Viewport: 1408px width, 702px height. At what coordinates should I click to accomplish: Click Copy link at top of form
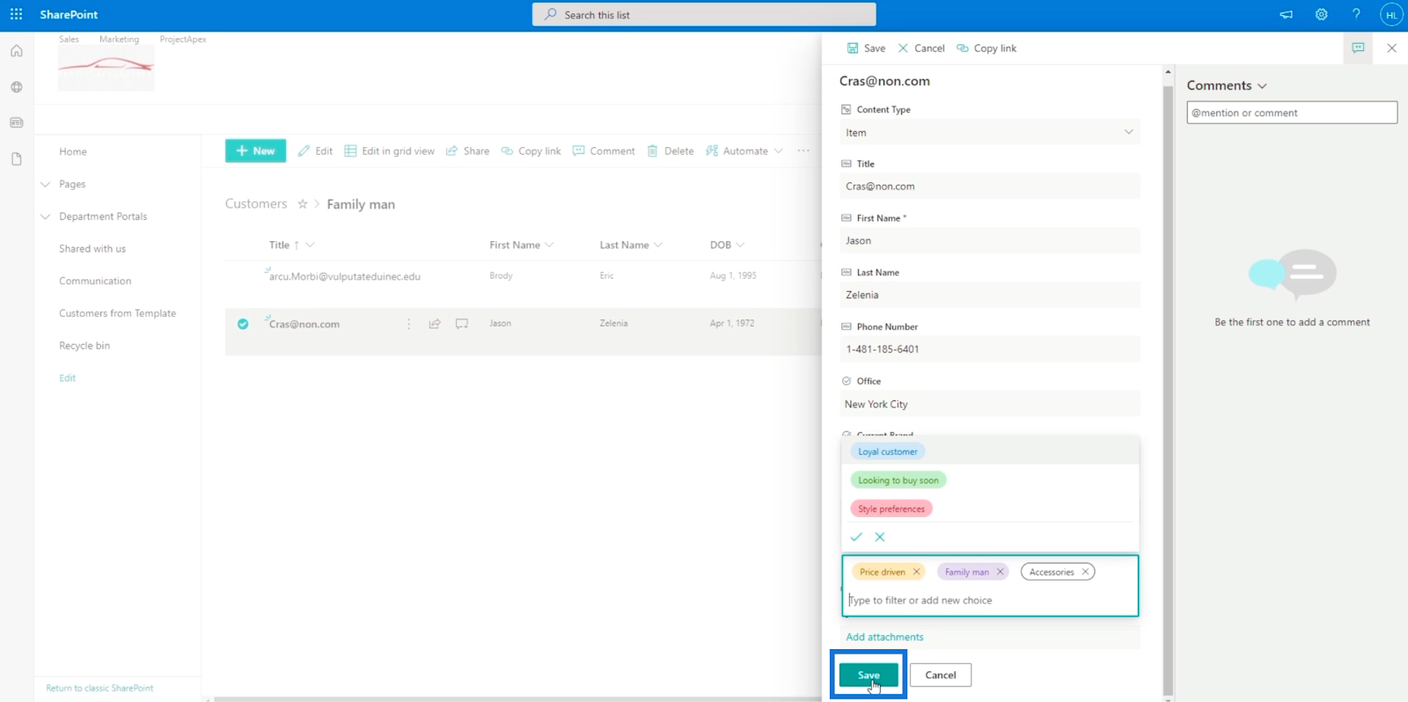click(x=986, y=48)
